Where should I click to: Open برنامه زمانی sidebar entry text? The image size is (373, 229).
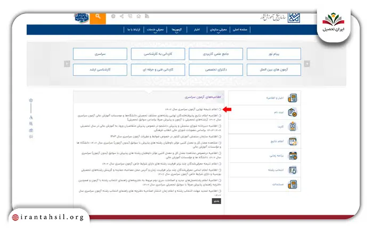click(x=277, y=156)
